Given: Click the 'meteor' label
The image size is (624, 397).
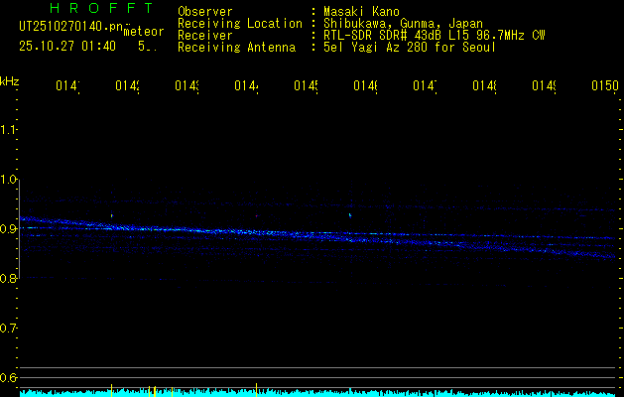Looking at the screenshot, I should tap(144, 32).
